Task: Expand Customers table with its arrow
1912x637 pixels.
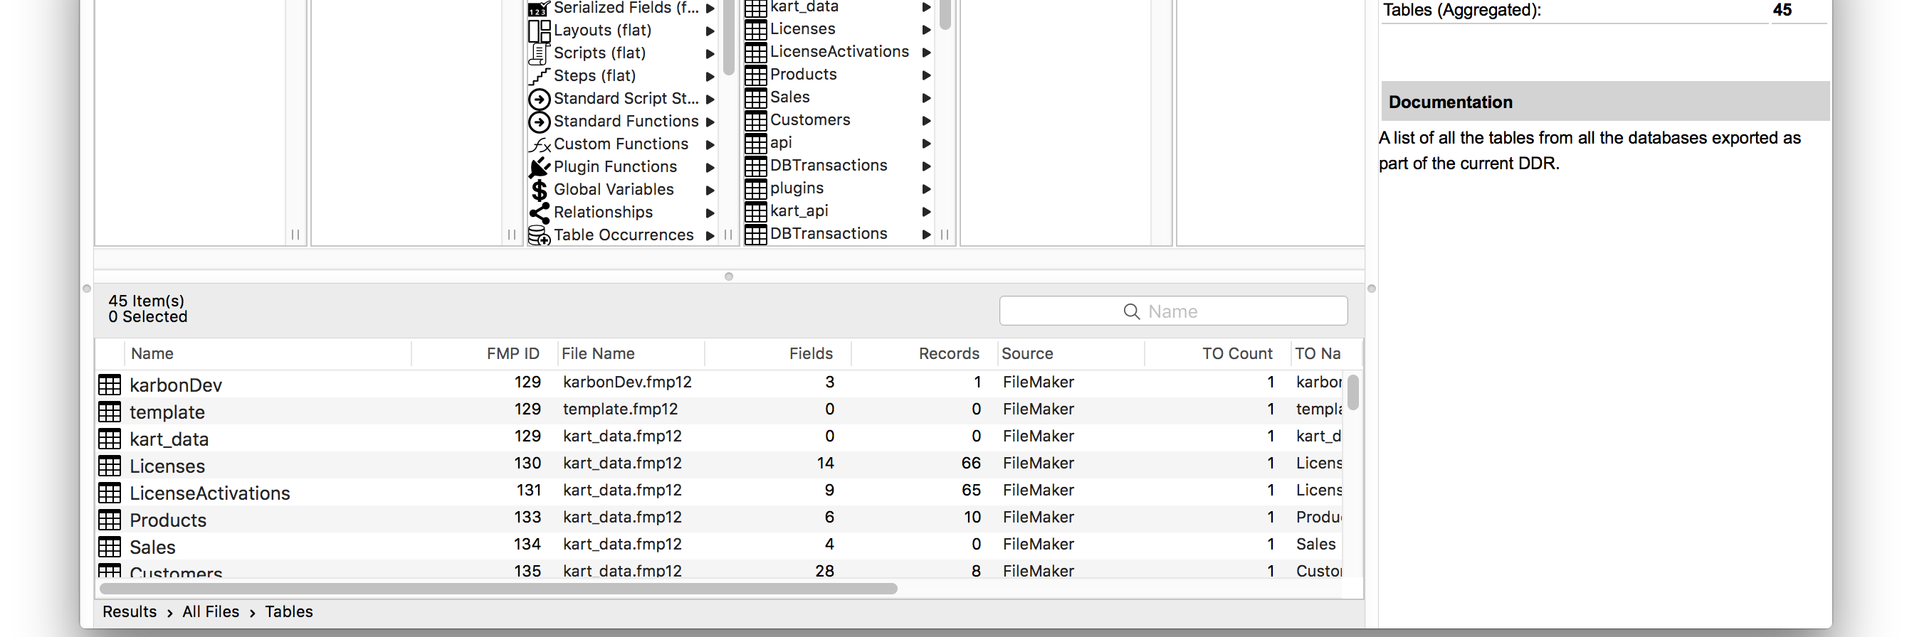Action: (x=926, y=121)
